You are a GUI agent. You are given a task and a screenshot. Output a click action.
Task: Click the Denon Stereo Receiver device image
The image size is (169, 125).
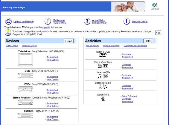pyautogui.click(x=25, y=102)
